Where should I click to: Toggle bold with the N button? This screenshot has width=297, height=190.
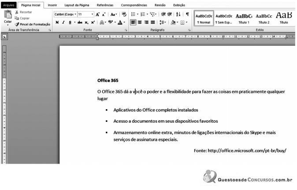[57, 22]
